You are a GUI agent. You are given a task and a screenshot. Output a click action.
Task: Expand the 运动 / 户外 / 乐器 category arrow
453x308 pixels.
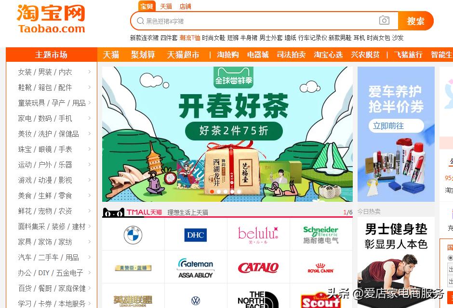tap(90, 165)
